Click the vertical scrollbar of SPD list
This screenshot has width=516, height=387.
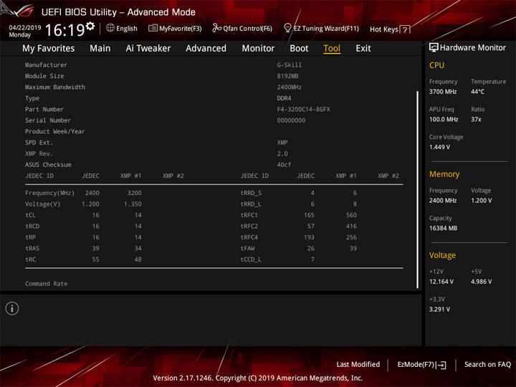tap(418, 189)
